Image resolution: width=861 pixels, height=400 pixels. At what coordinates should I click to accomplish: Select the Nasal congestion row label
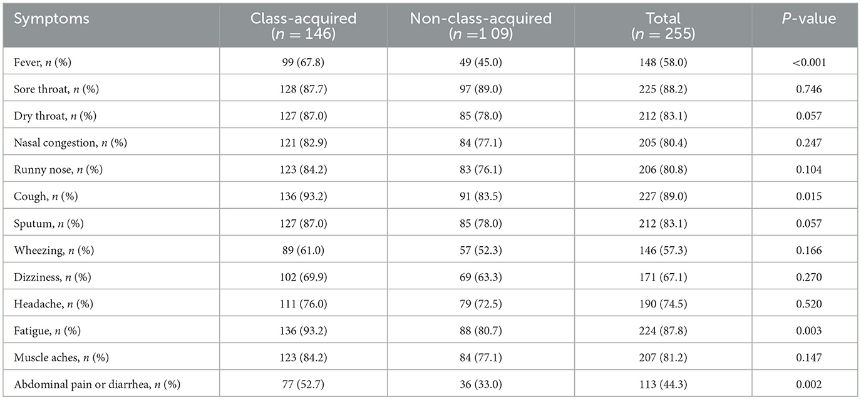point(70,142)
